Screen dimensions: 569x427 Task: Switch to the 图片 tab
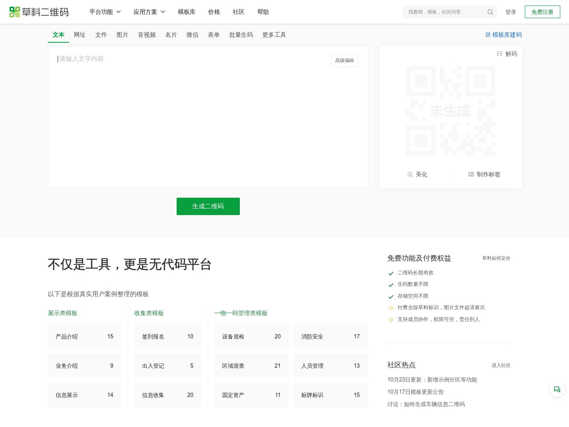click(x=122, y=35)
